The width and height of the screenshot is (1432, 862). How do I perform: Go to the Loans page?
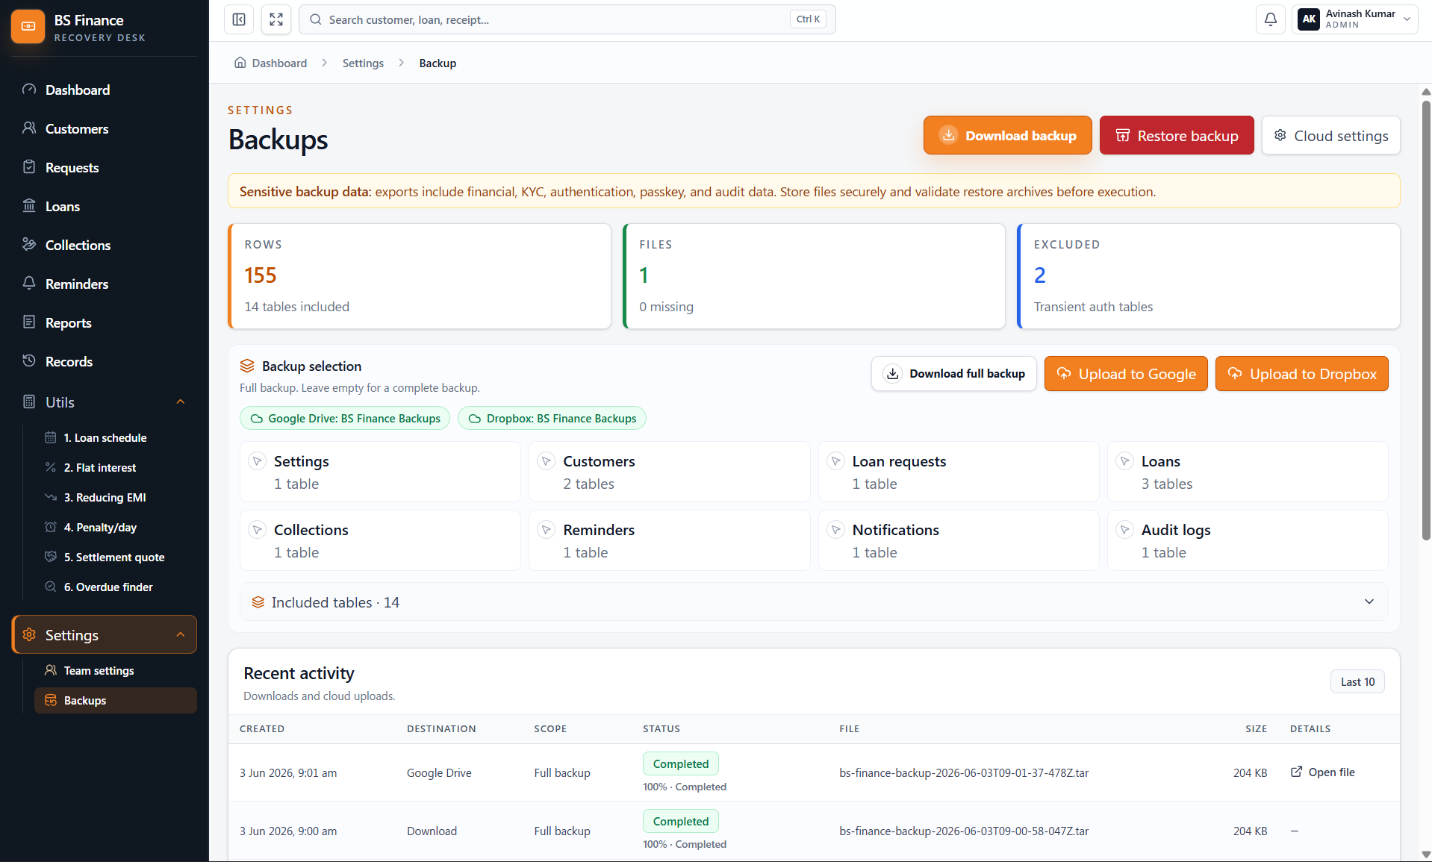pyautogui.click(x=105, y=206)
